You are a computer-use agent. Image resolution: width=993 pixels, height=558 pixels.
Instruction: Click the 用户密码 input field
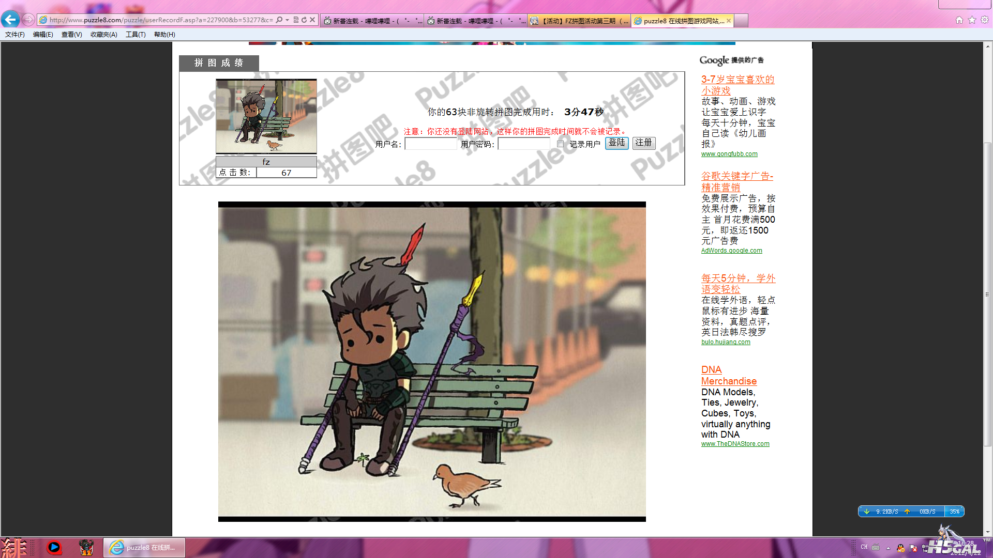(x=524, y=144)
